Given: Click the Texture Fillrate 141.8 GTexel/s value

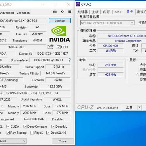Looking at the screenshot, I should coord(55,73).
